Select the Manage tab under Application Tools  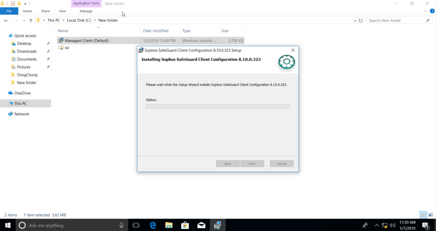tap(86, 11)
